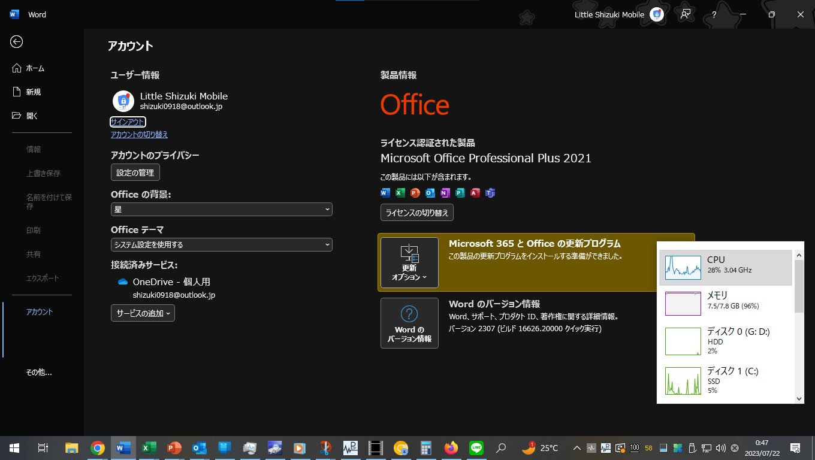Open Task View on the taskbar
The image size is (815, 460).
pyautogui.click(x=43, y=448)
